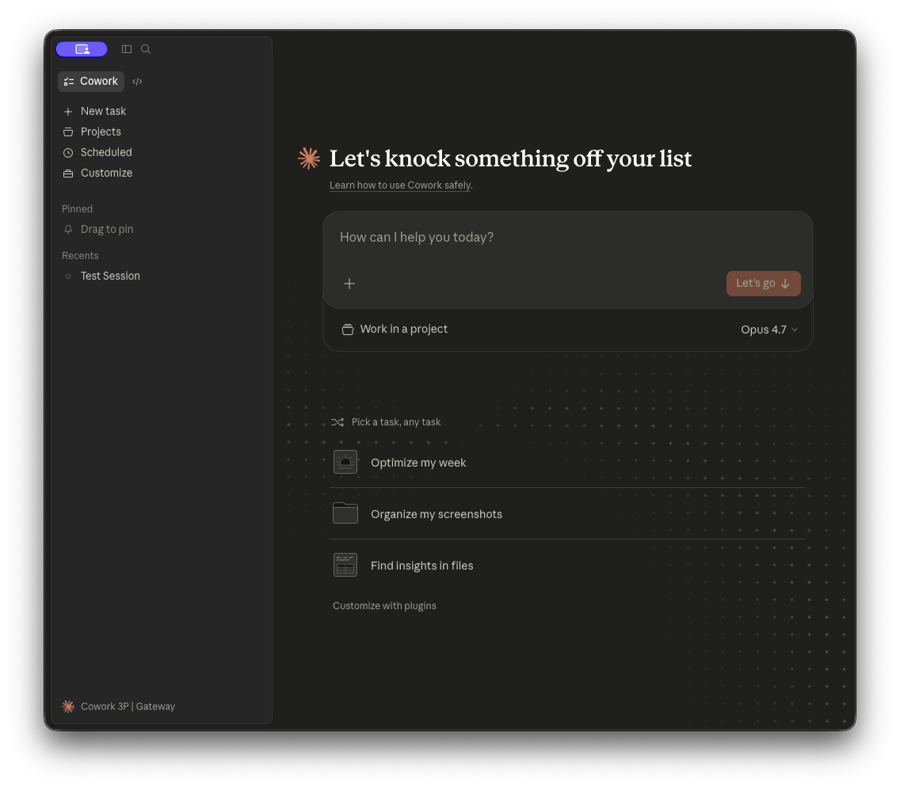Click the purple account pill icon
This screenshot has width=900, height=789.
tap(82, 49)
